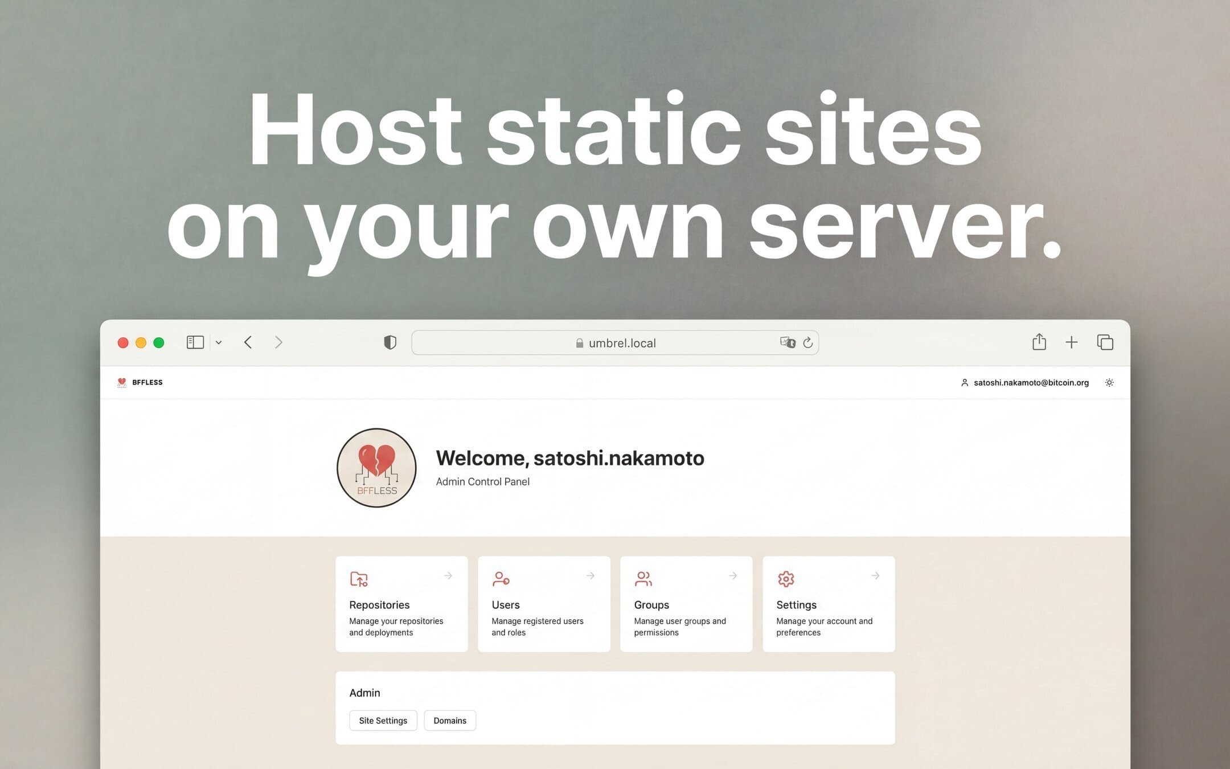This screenshot has height=769, width=1230.
Task: Toggle the Safari sidebar
Action: pos(195,342)
